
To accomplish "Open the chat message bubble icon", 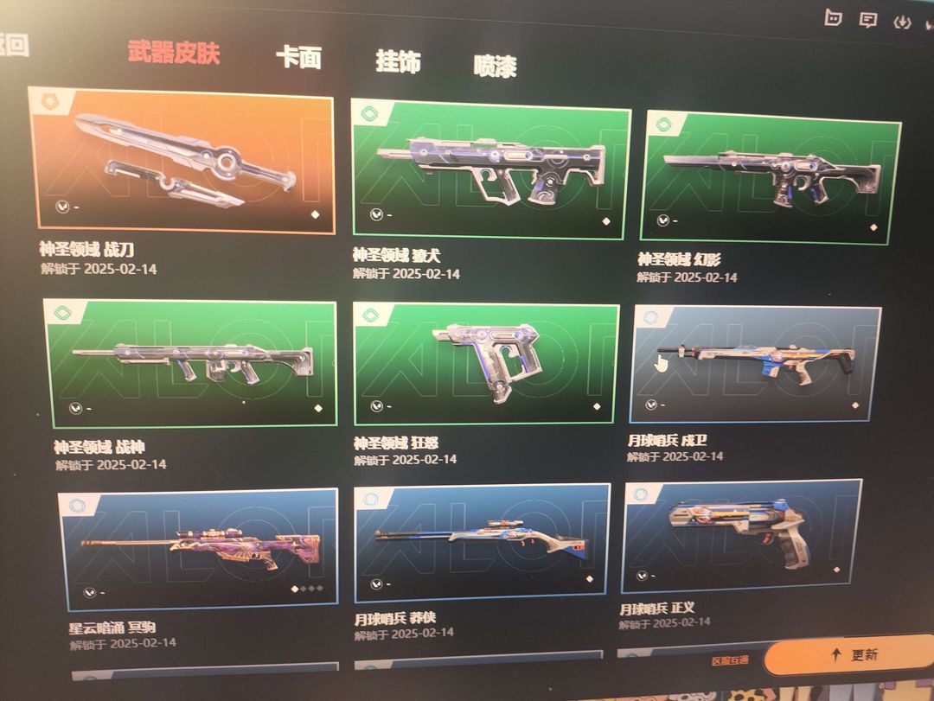I will click(x=868, y=20).
